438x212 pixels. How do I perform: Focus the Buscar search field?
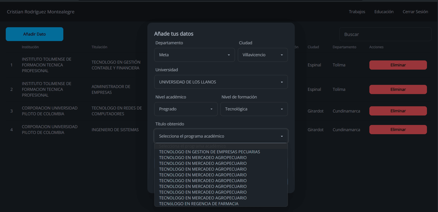click(385, 34)
